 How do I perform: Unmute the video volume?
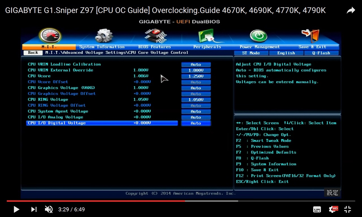click(49, 209)
